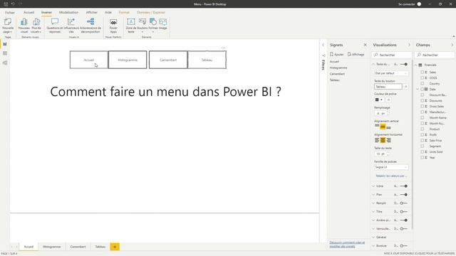Open the Afficher ribbon tab

[92, 13]
